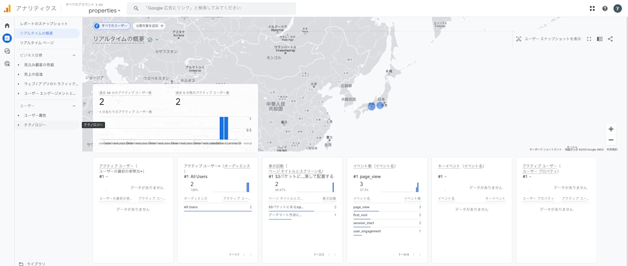Go to next page in All Users card
The image size is (628, 266).
tap(250, 254)
